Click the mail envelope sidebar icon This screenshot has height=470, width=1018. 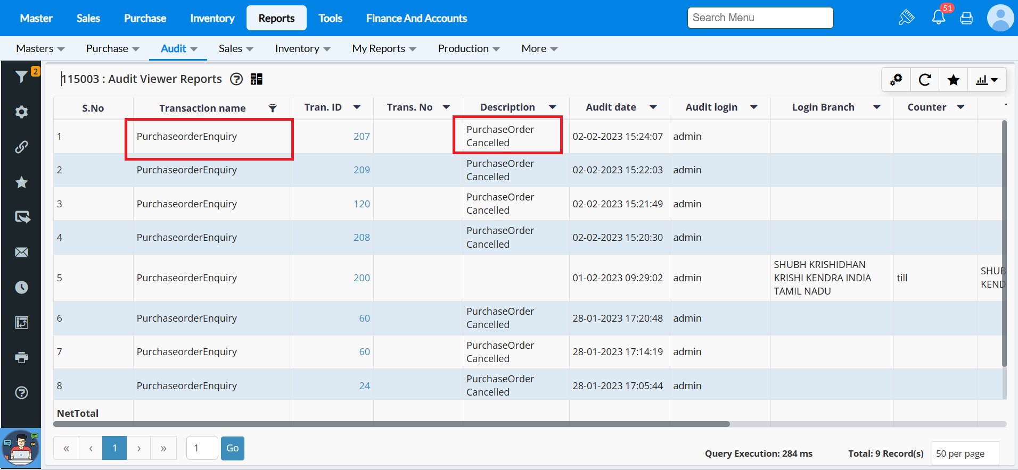click(x=21, y=252)
